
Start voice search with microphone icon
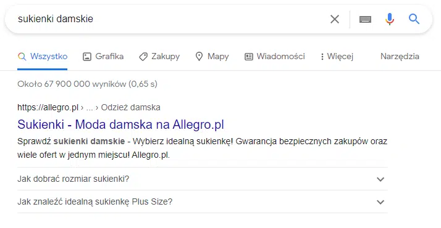[390, 19]
